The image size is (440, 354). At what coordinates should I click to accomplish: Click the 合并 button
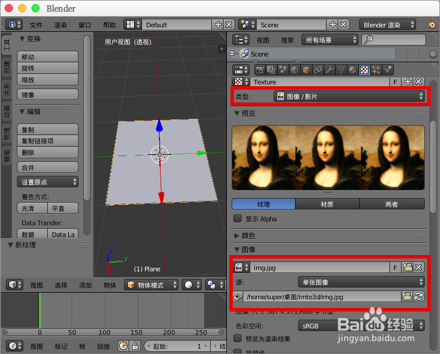(x=48, y=167)
